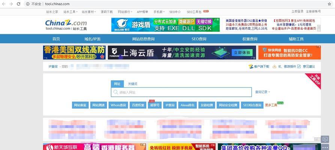
Task: Open SEO中介 in the top bar
Action: point(175,12)
